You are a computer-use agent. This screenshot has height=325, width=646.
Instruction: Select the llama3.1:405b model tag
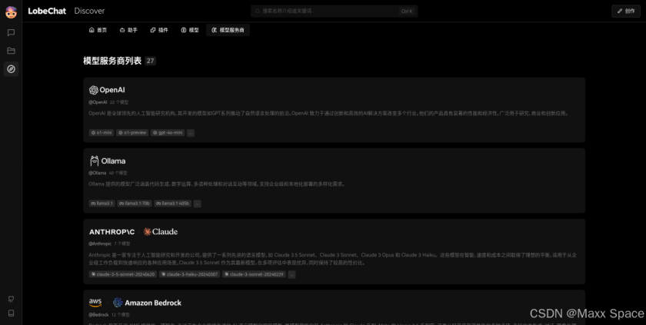(x=172, y=204)
